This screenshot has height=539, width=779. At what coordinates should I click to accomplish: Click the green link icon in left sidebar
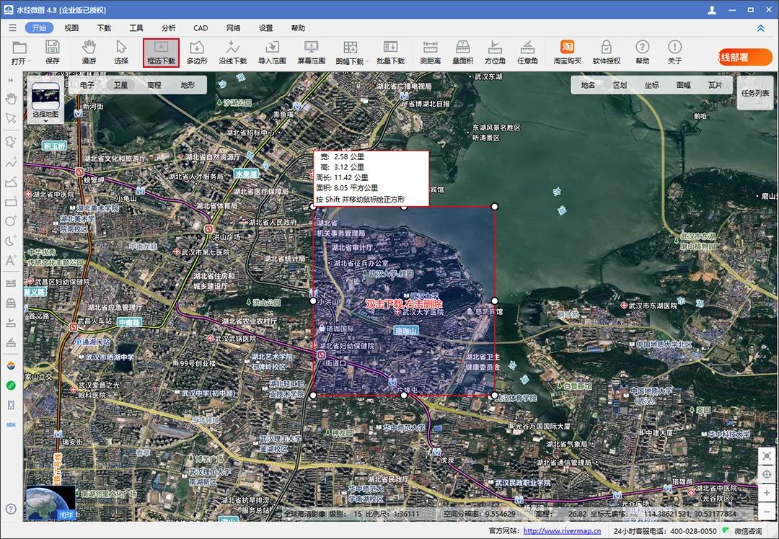[11, 385]
